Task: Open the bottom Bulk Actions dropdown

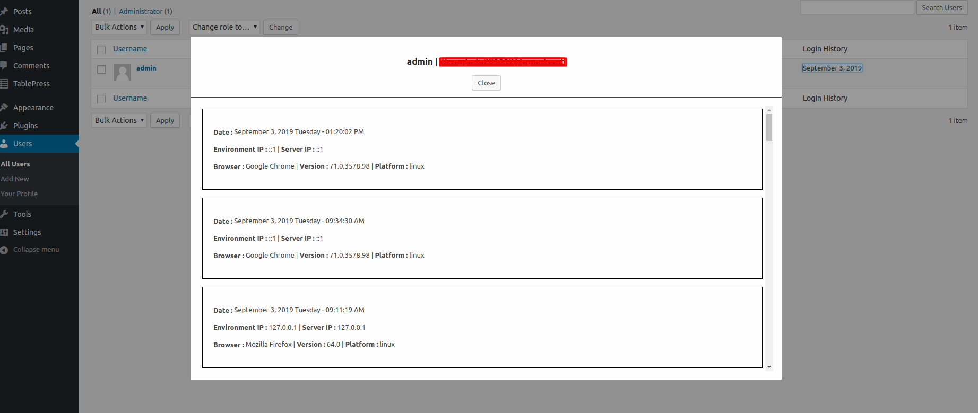Action: (119, 120)
